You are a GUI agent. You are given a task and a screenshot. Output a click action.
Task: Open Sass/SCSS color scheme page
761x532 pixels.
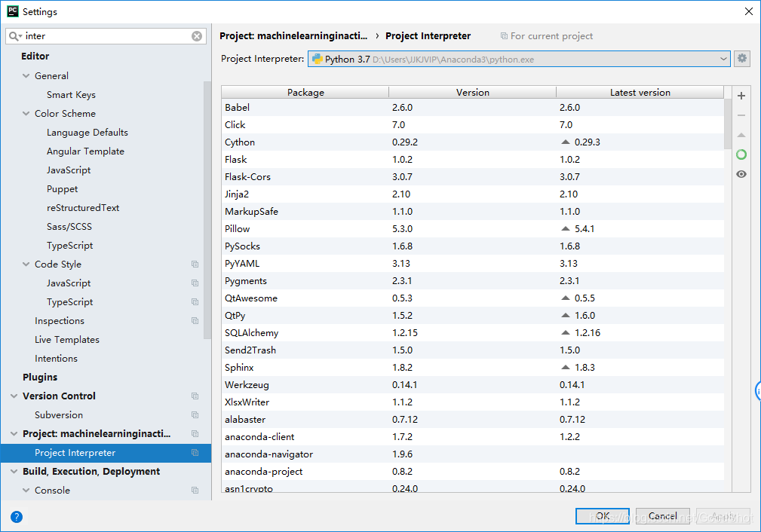[x=69, y=227]
